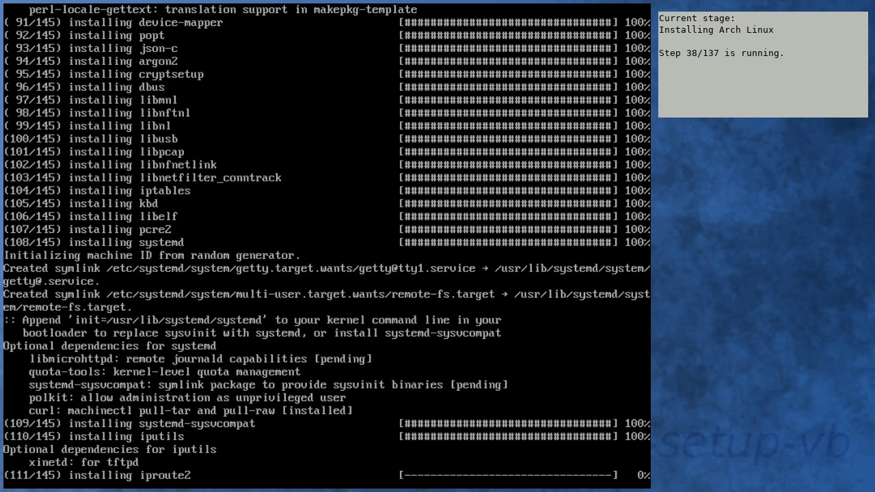This screenshot has height=492, width=875.
Task: Select the 'installing iputils' line
Action: coord(327,437)
